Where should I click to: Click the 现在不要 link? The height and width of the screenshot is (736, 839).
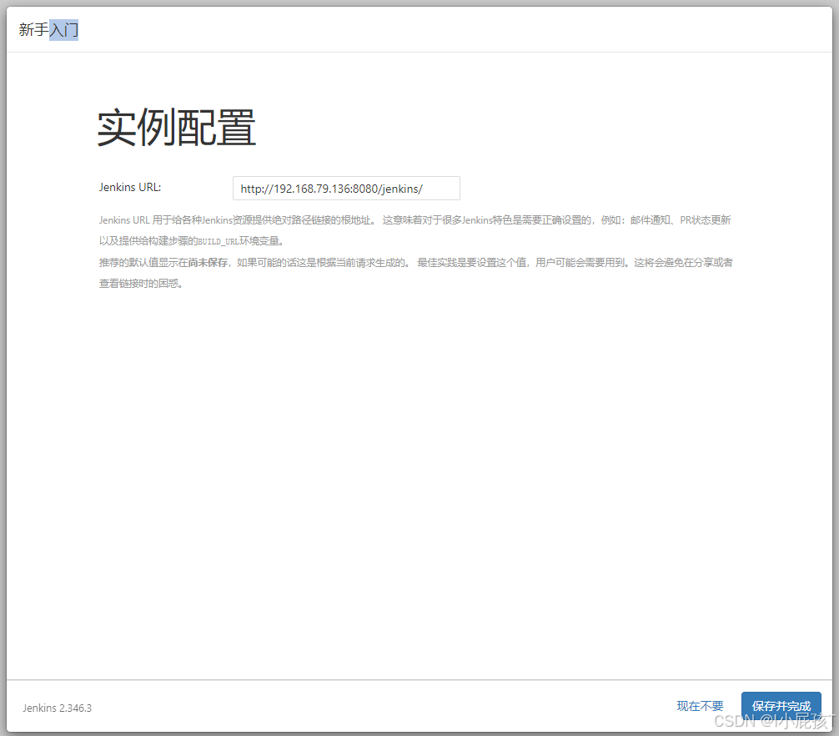(700, 706)
